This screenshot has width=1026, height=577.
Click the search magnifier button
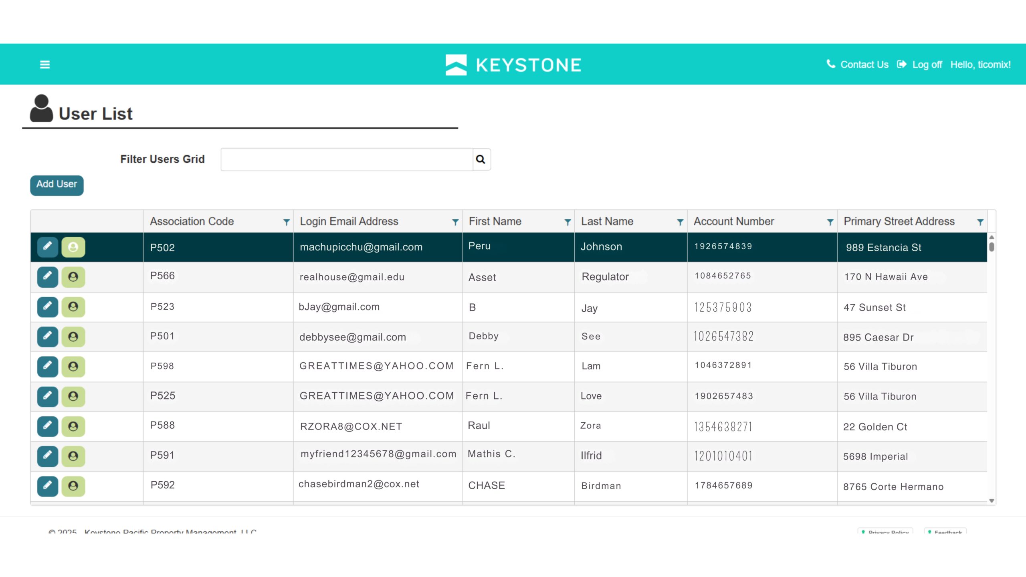(481, 159)
